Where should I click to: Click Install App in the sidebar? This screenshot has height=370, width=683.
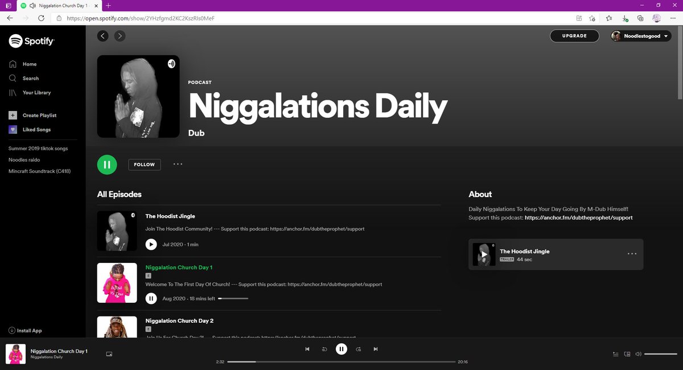[x=26, y=331]
